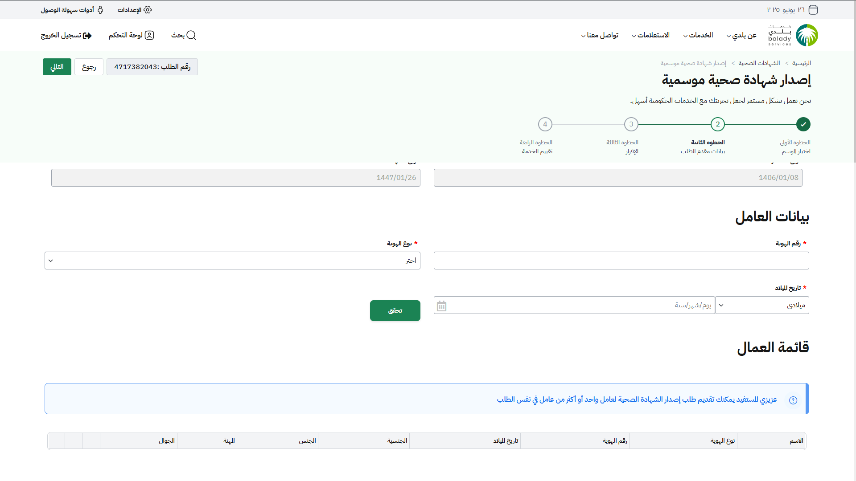856x481 pixels.
Task: Click the 'الشهادات الصحية' breadcrumb link
Action: [759, 63]
